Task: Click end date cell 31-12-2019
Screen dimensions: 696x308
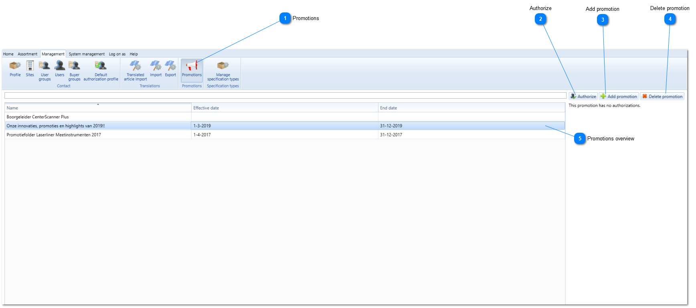Action: coord(471,126)
